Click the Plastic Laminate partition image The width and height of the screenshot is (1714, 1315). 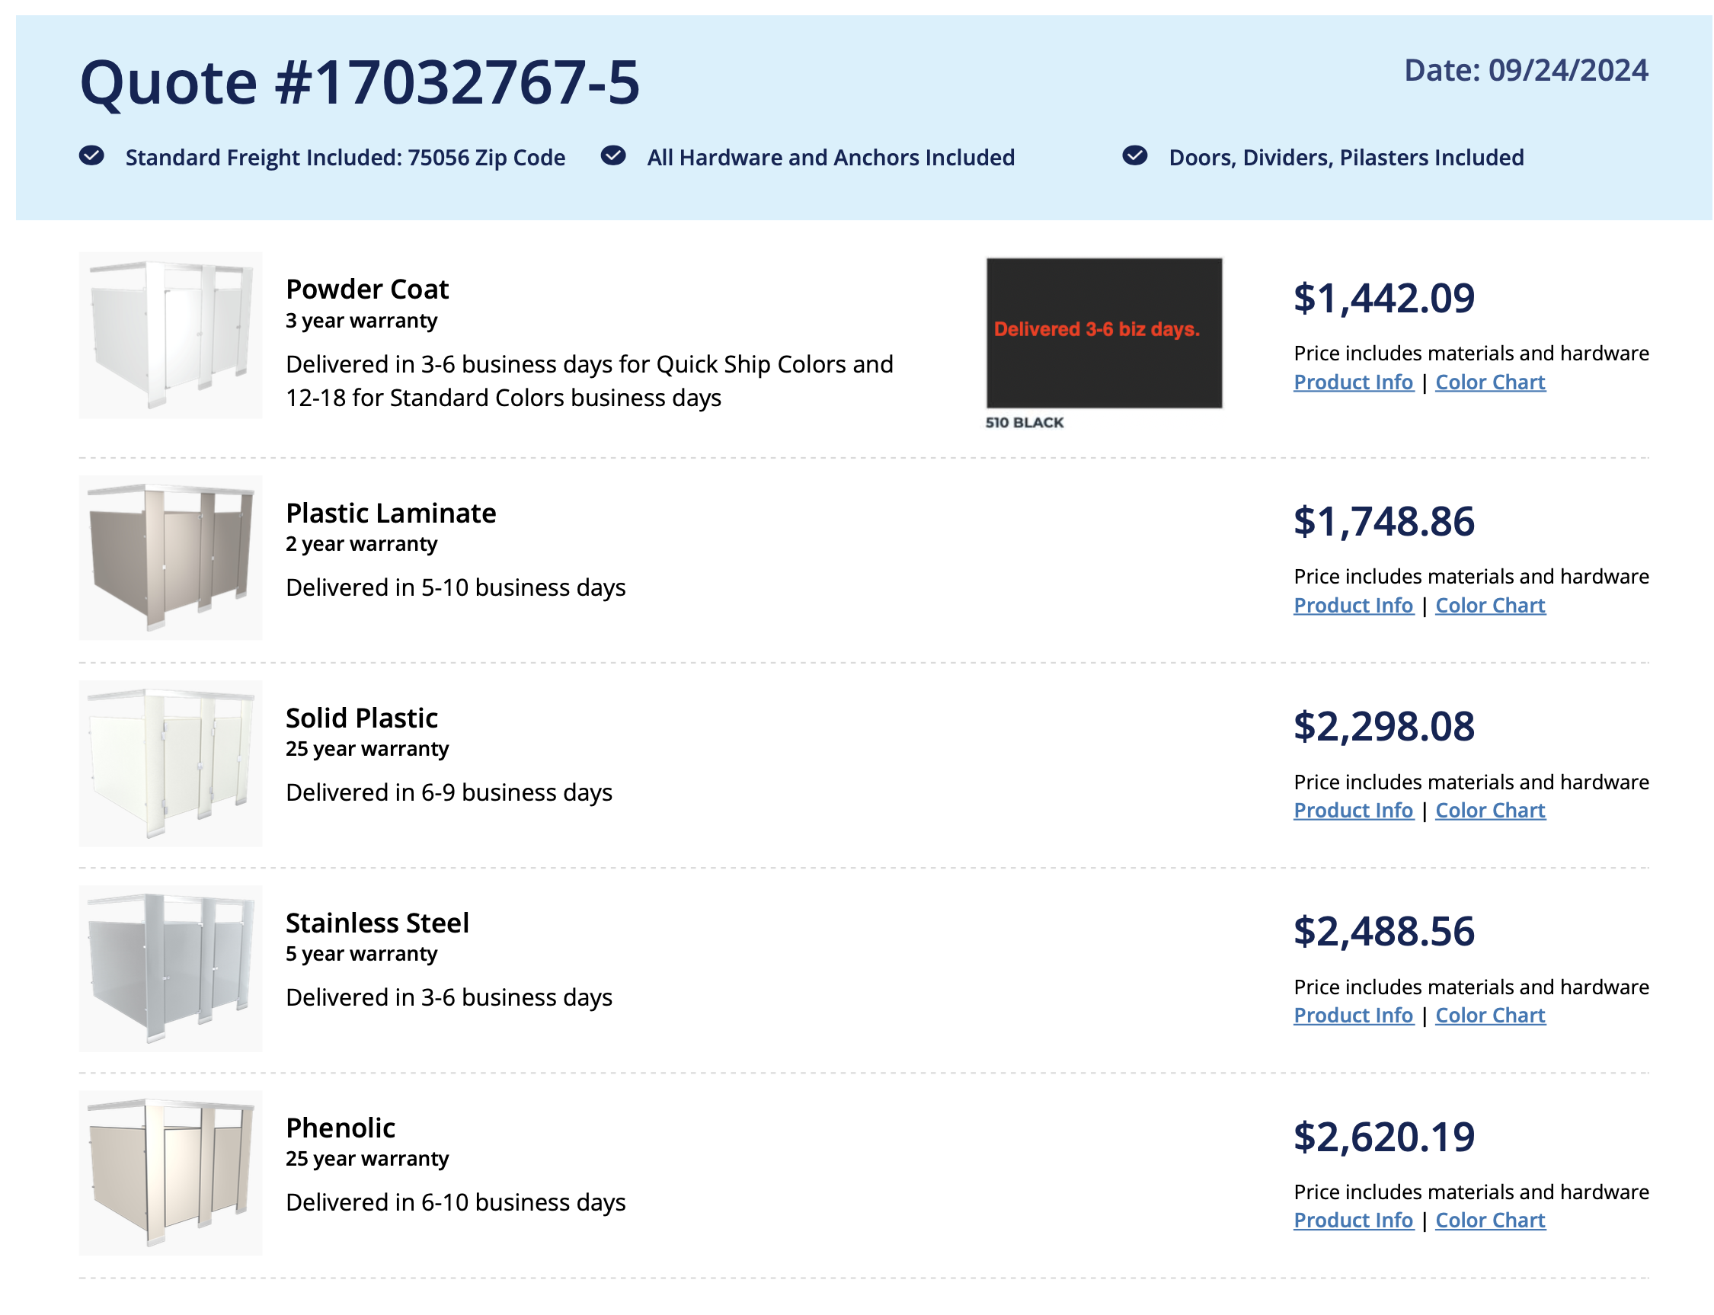170,558
